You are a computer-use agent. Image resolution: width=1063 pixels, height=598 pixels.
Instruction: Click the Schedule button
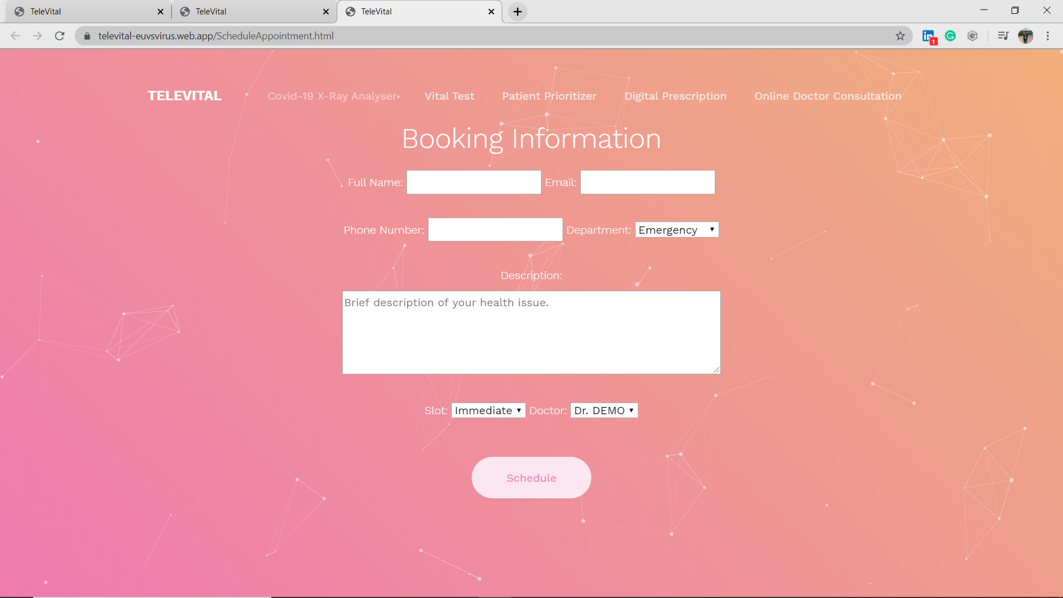531,477
